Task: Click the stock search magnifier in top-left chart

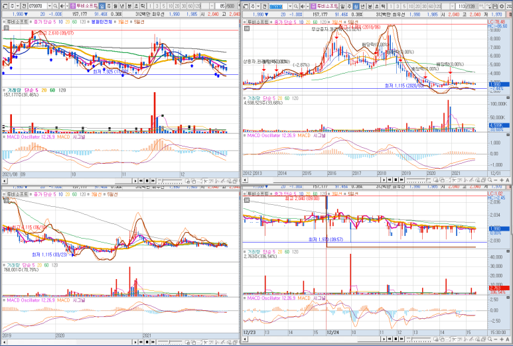Action: click(55, 6)
